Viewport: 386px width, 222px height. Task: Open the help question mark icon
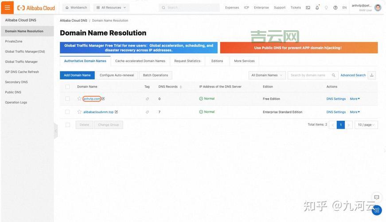click(335, 8)
